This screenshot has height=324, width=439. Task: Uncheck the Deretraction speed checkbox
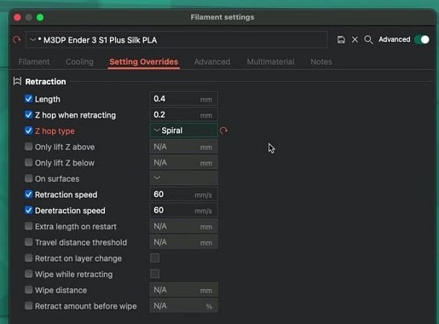[28, 210]
